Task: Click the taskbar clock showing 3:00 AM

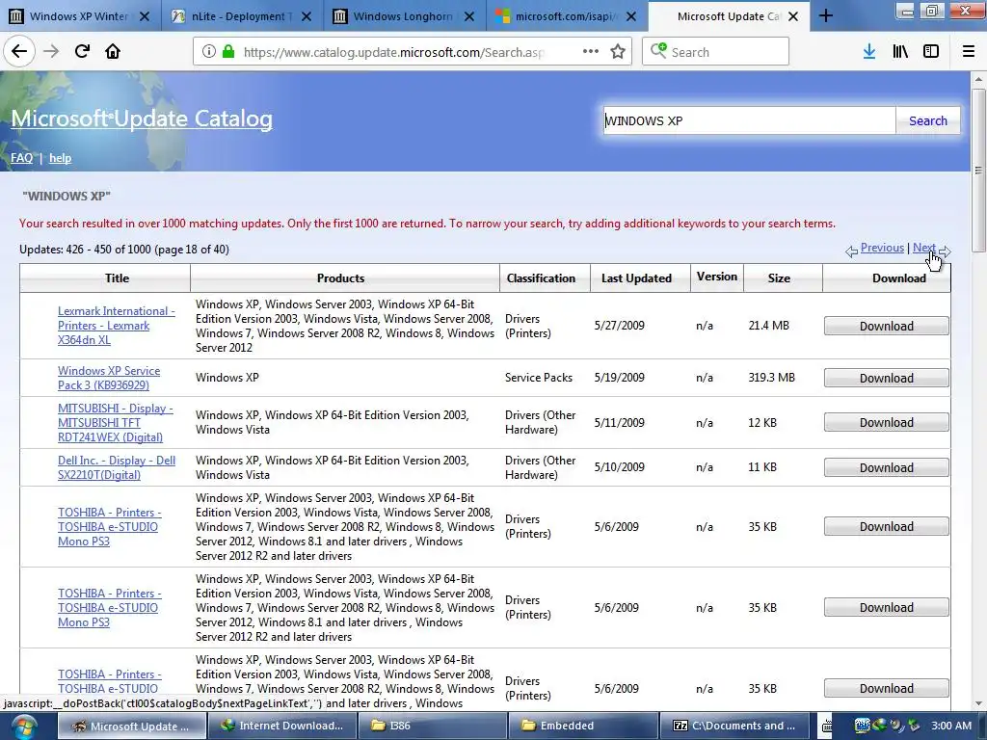Action: click(x=951, y=727)
